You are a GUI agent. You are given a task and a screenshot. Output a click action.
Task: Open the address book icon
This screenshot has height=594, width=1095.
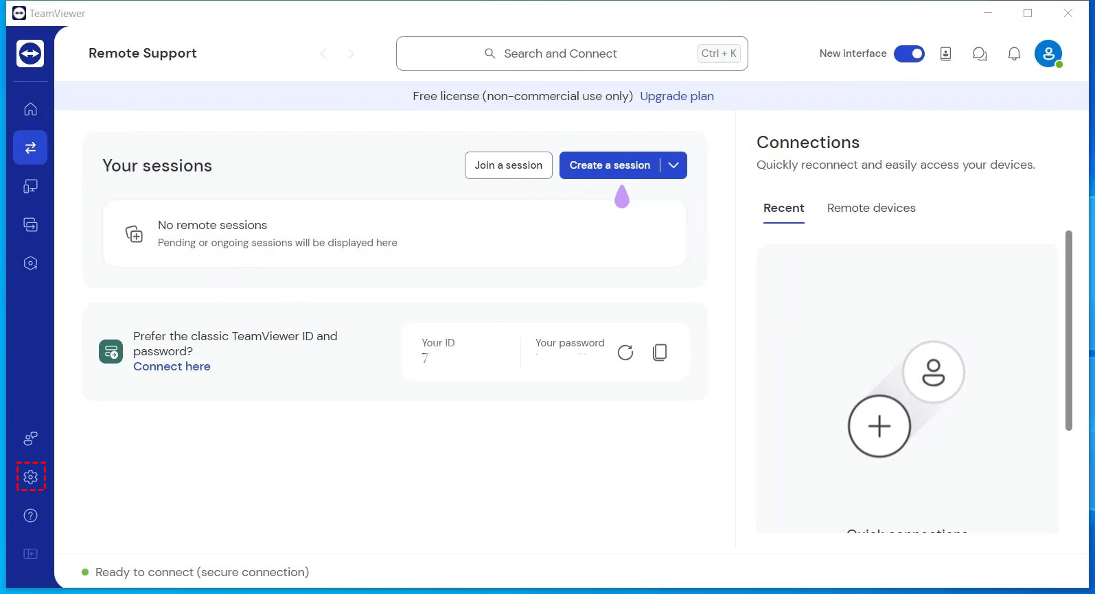[945, 54]
